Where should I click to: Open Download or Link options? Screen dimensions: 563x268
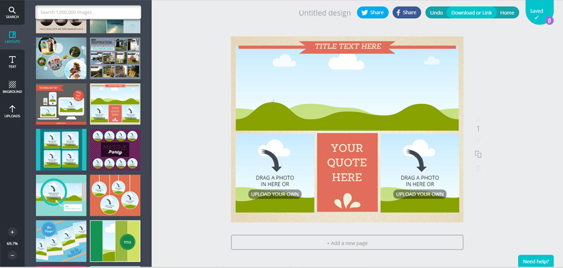point(471,13)
